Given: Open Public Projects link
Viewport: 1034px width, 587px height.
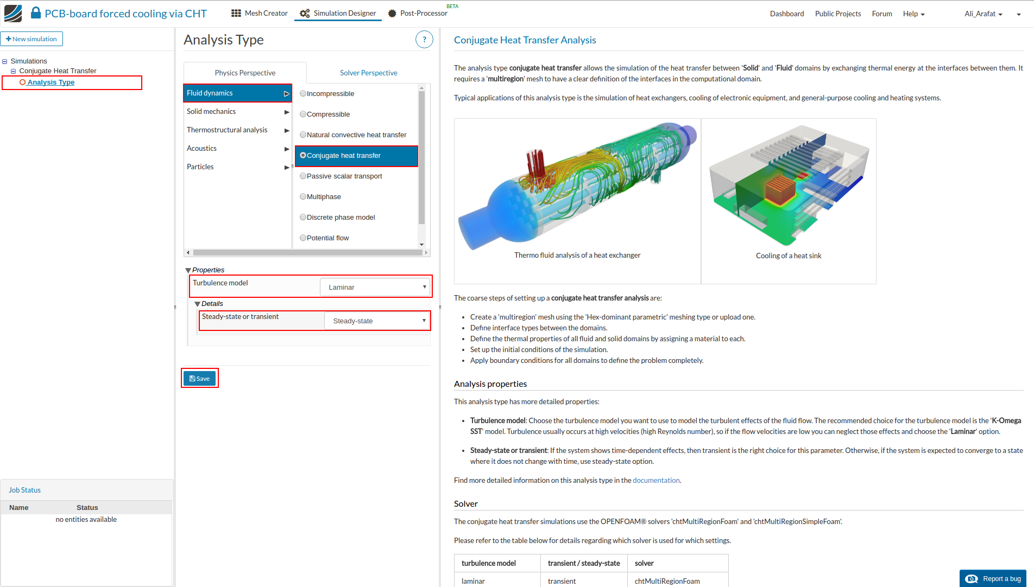Looking at the screenshot, I should click(838, 14).
